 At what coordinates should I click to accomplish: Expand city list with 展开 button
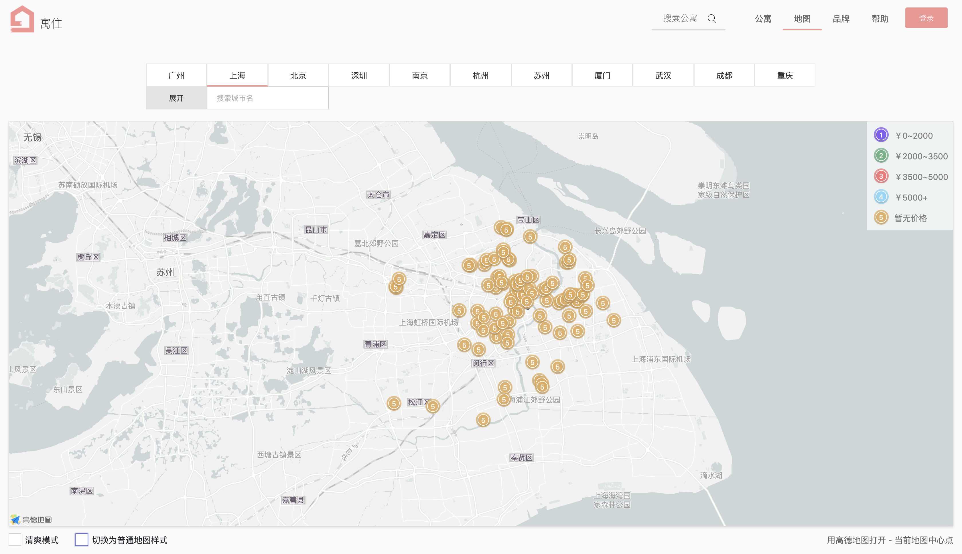coord(176,98)
